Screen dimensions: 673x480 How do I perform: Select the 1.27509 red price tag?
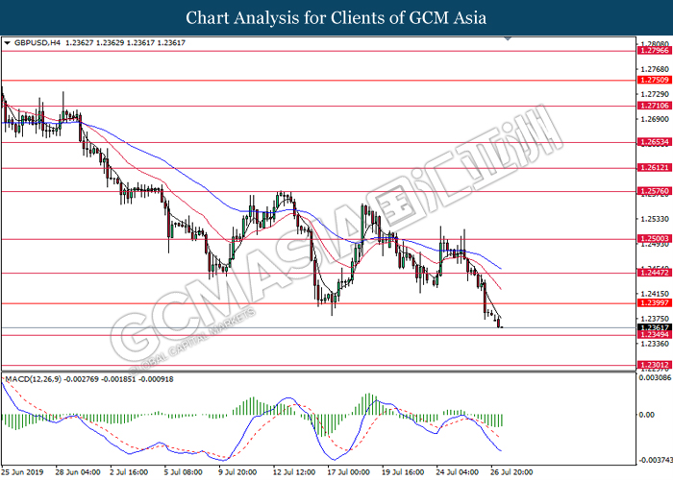pyautogui.click(x=653, y=82)
